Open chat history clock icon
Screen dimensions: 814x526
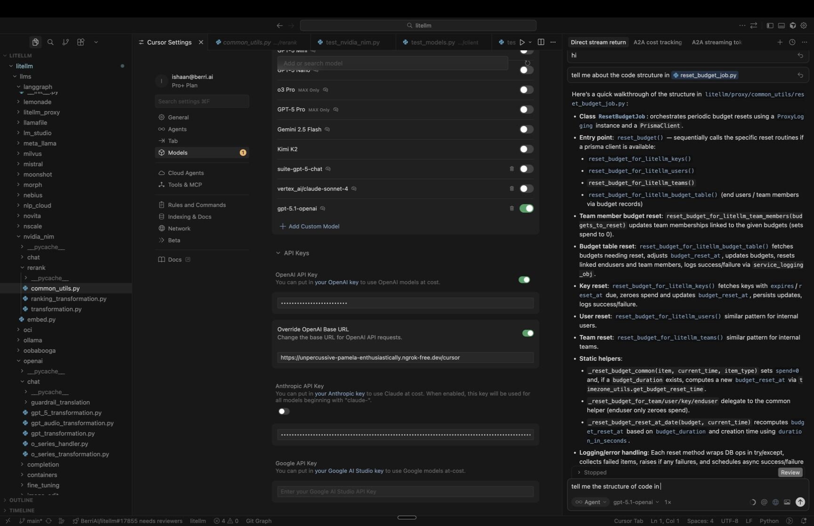tap(792, 42)
